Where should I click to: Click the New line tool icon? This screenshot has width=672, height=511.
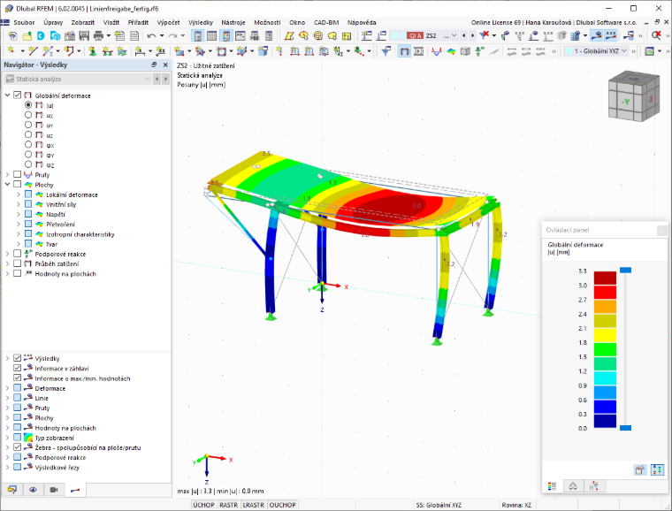point(33,51)
